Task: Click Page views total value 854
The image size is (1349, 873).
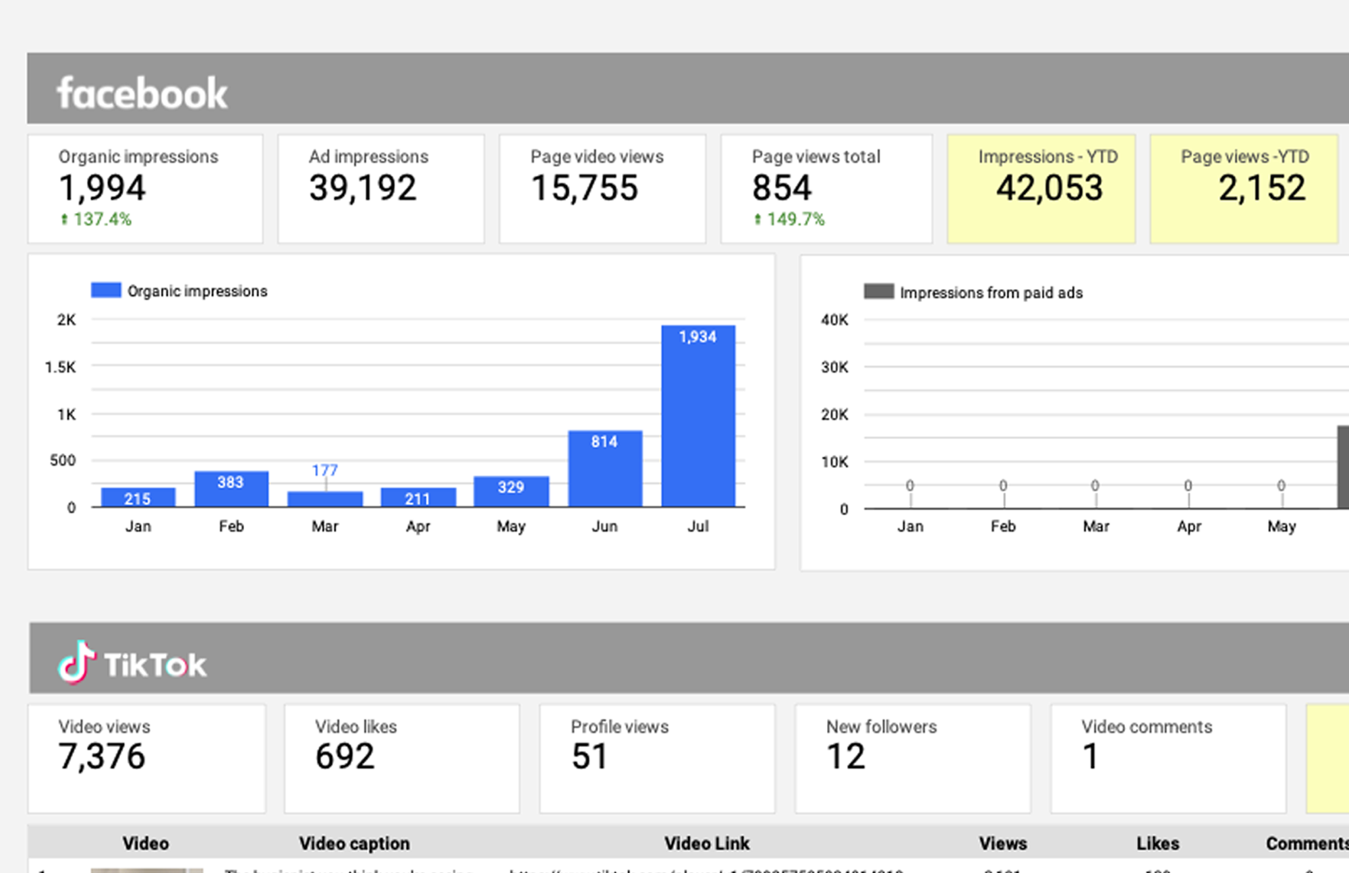Action: [782, 188]
